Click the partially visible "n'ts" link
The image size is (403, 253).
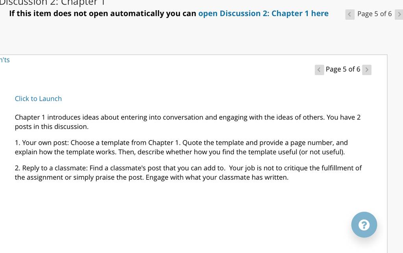coord(5,60)
